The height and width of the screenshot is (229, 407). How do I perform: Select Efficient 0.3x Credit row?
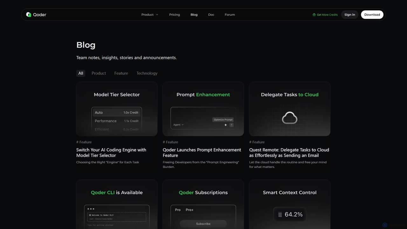(x=117, y=129)
